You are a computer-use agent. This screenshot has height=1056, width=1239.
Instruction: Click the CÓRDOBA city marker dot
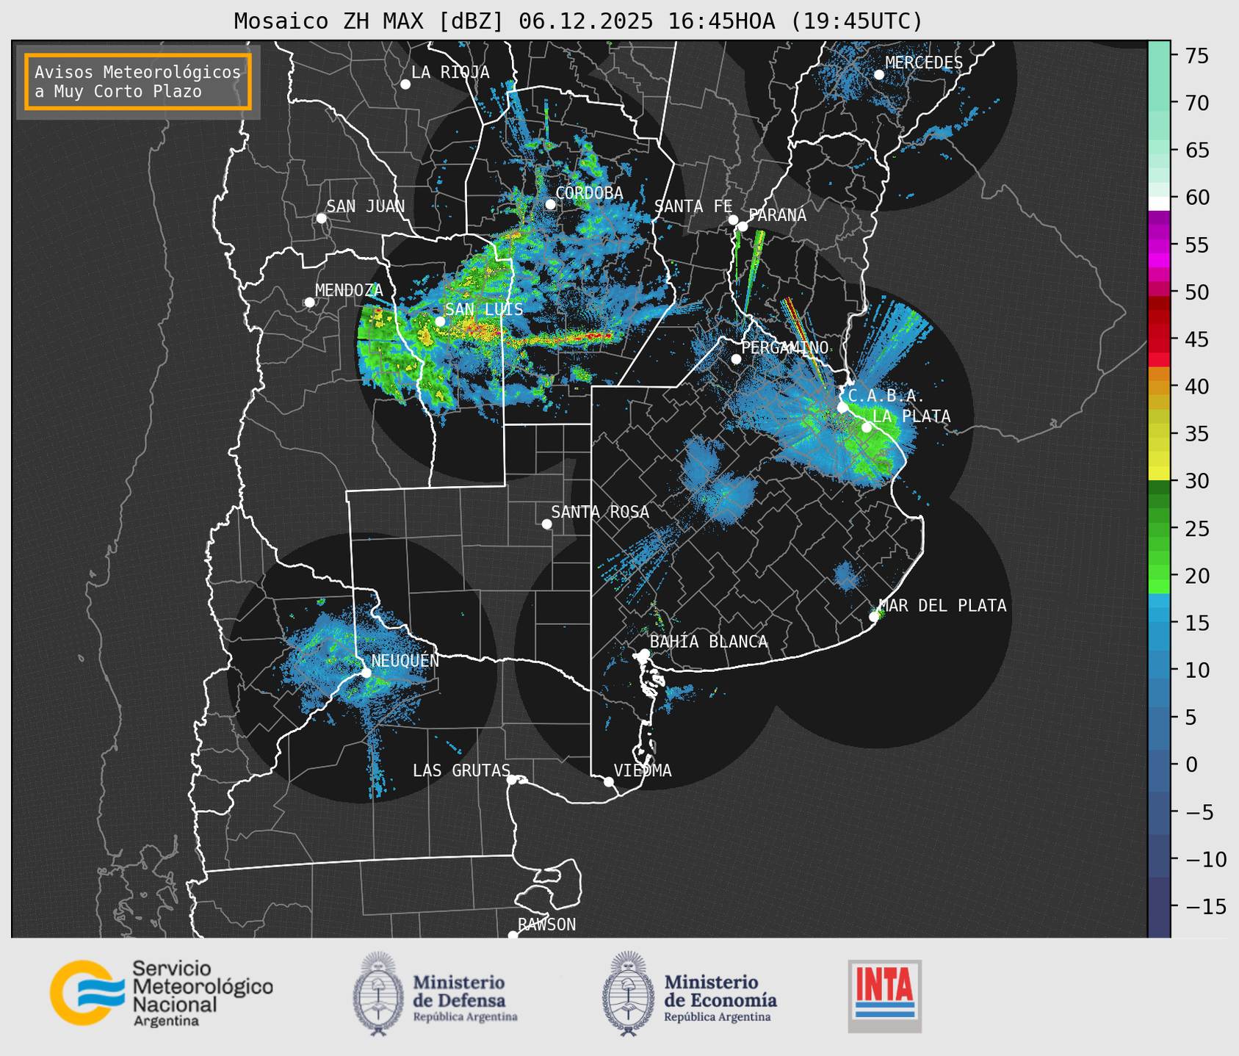[550, 204]
